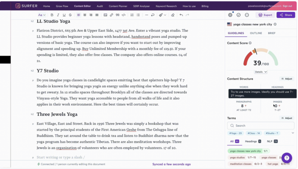Clear formatting with the eraser

tap(173, 15)
